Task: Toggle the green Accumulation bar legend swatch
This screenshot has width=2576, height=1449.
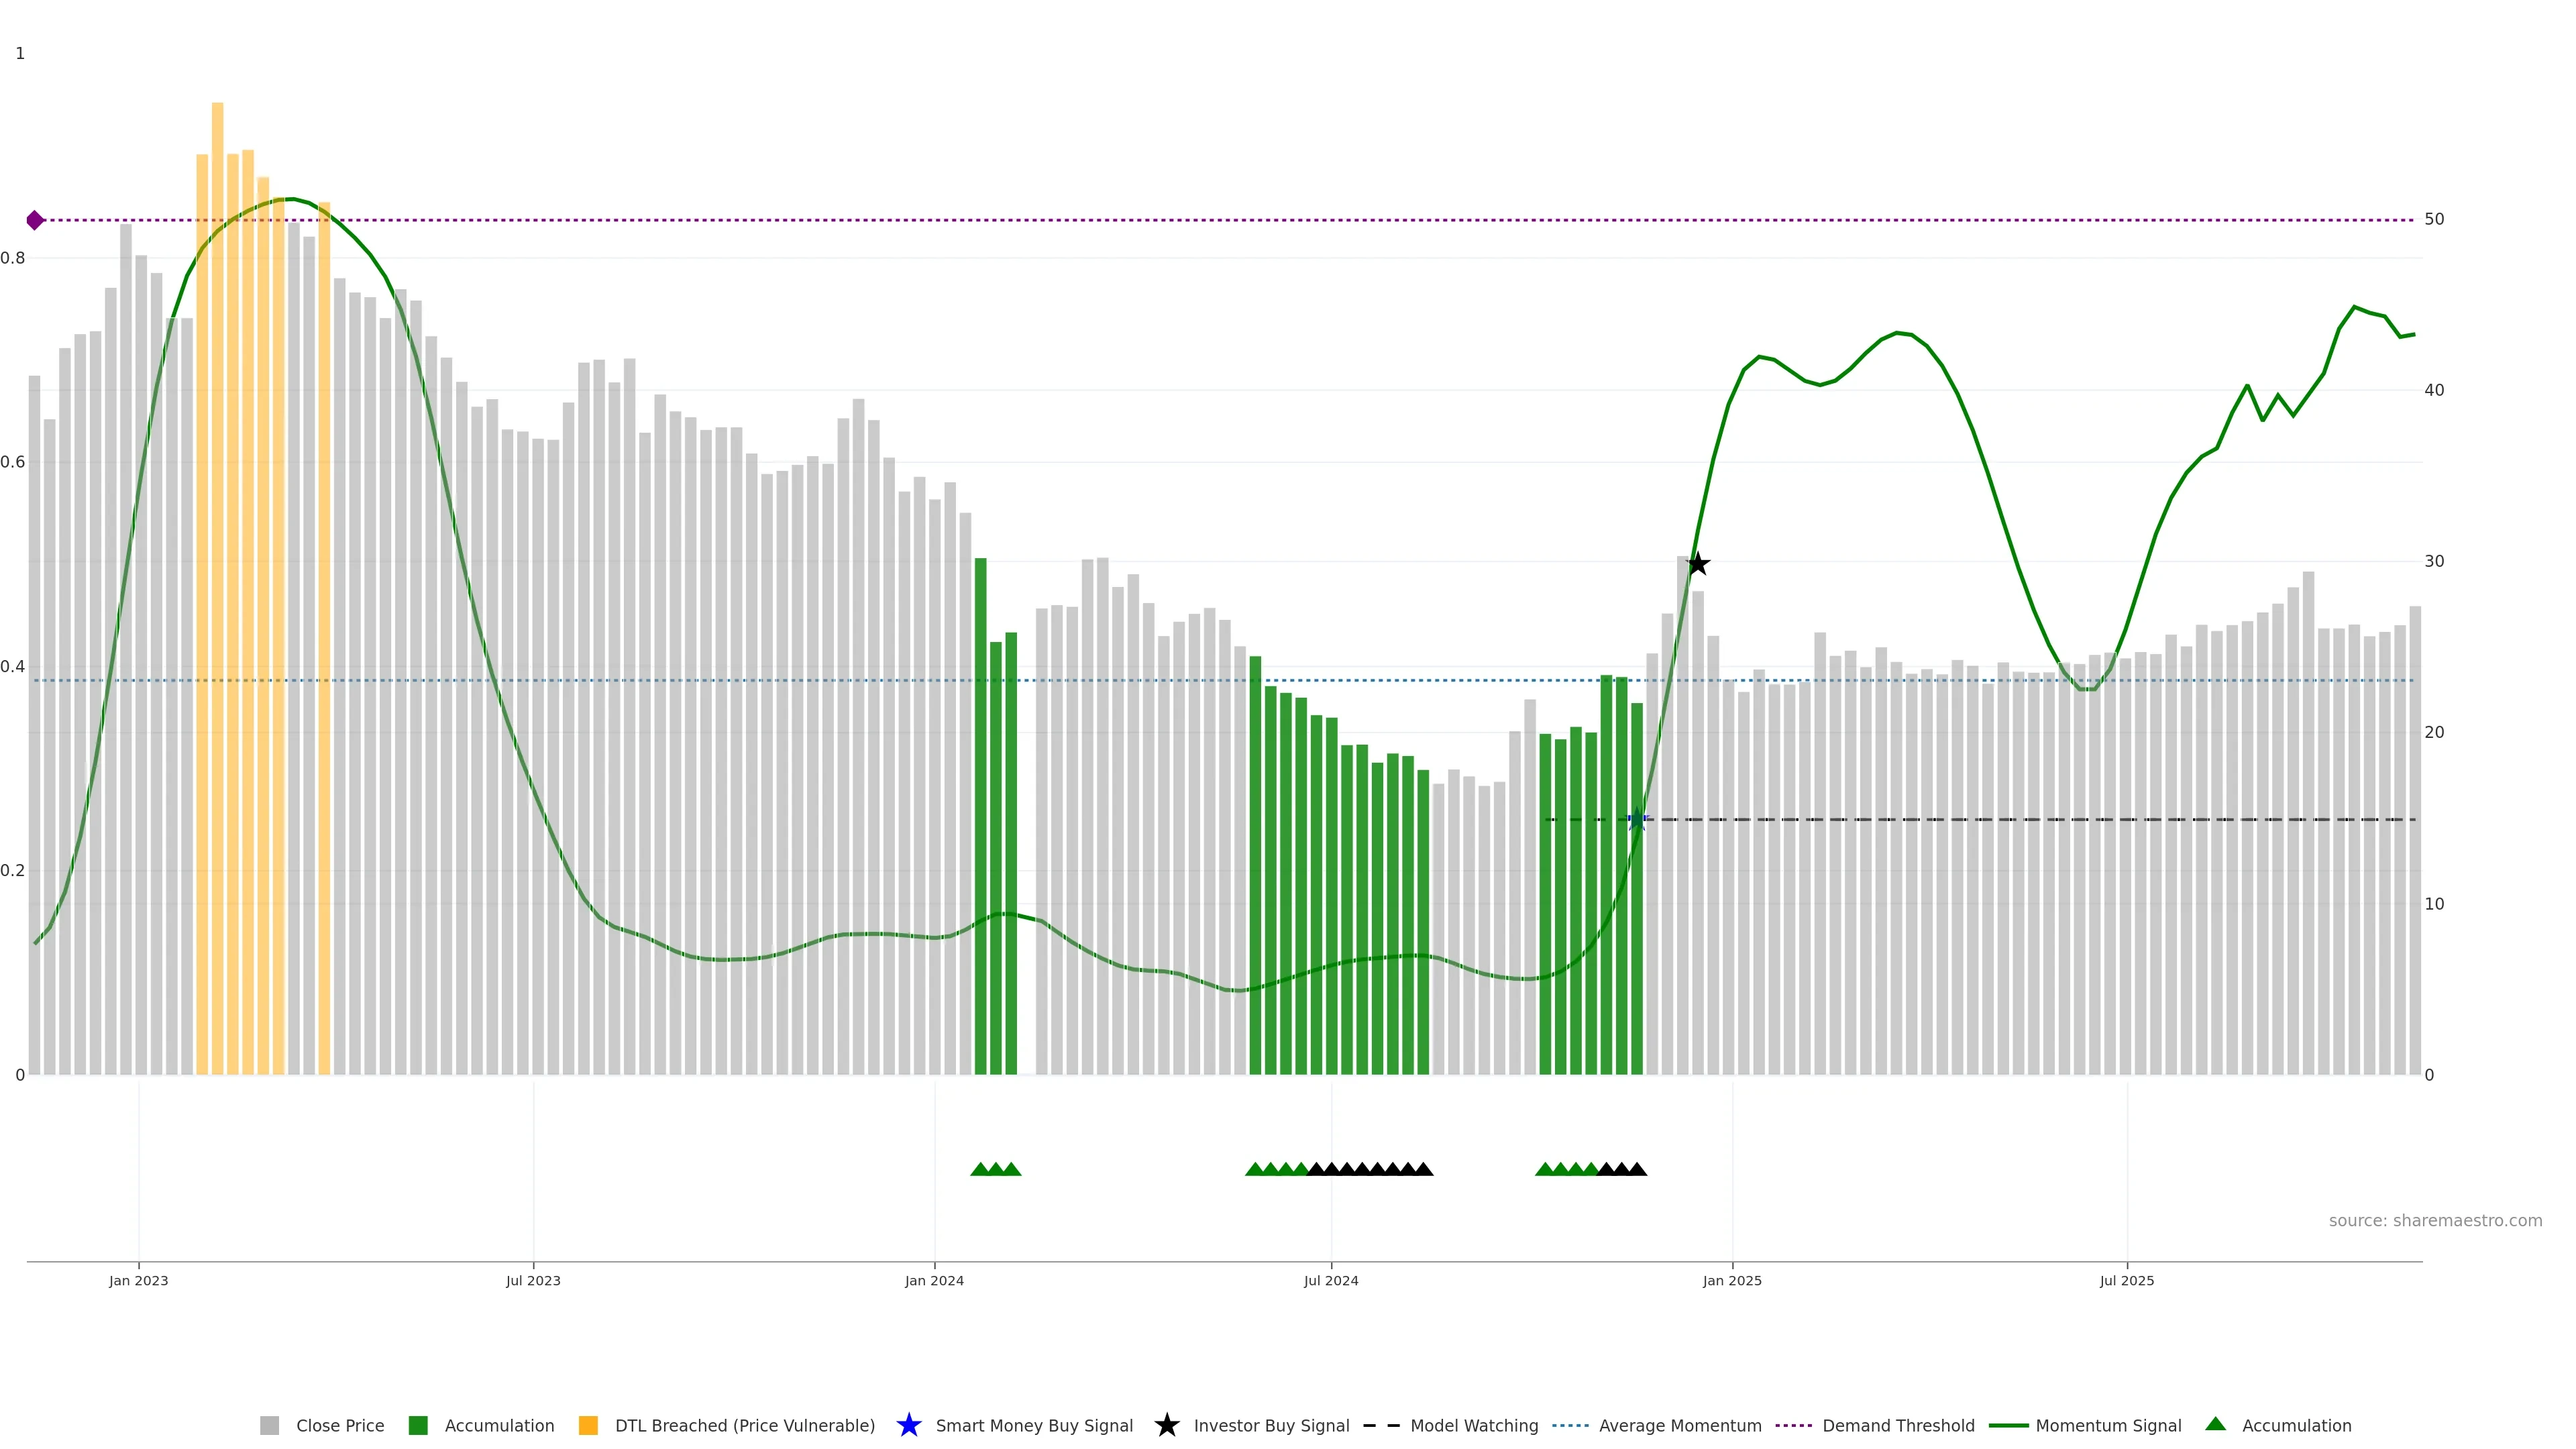Action: click(x=418, y=1426)
